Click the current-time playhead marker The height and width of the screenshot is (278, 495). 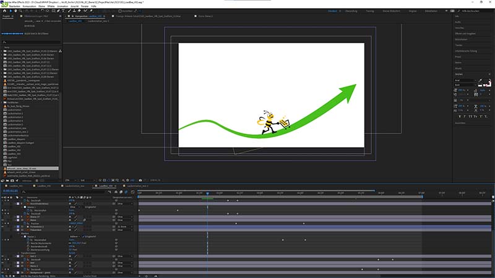coord(207,193)
